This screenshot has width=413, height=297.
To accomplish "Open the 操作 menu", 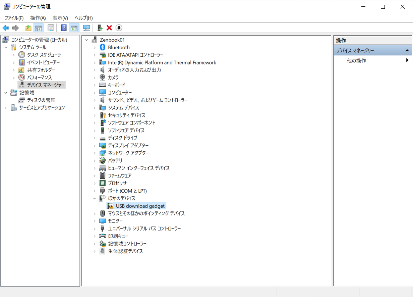I will pos(38,18).
